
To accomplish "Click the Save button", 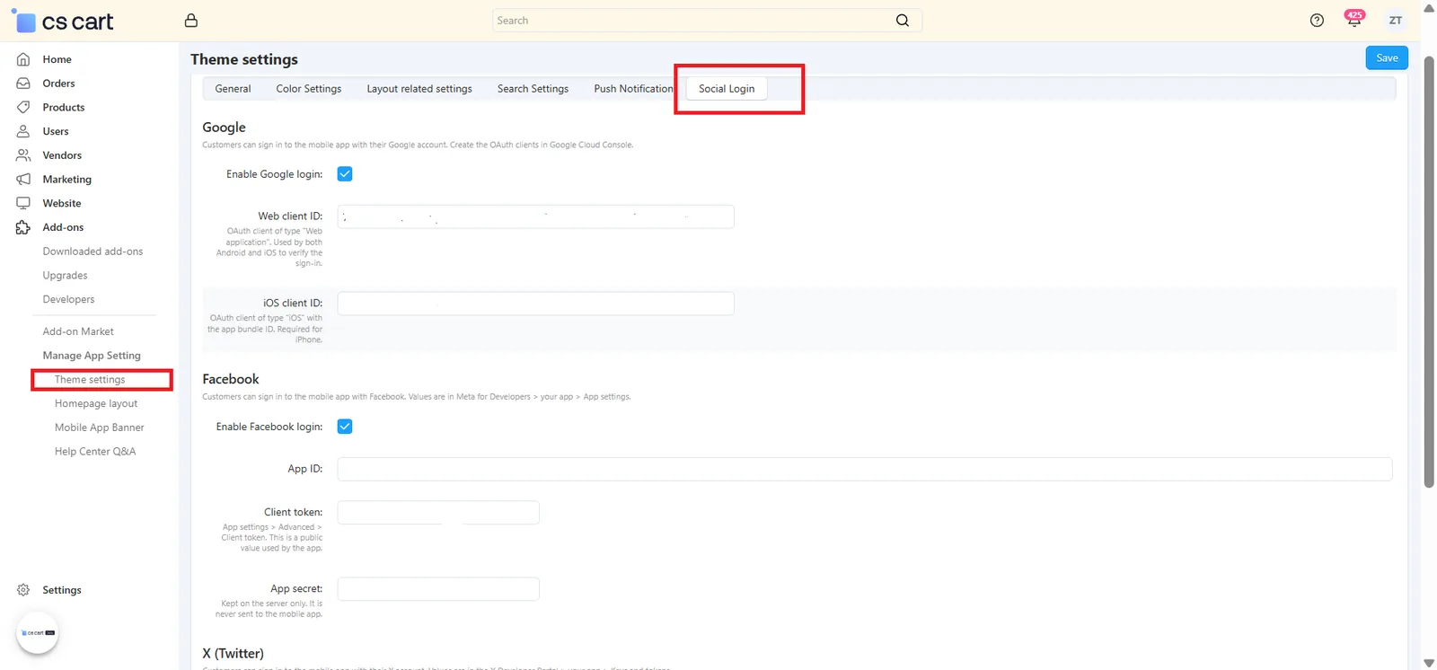I will point(1387,57).
